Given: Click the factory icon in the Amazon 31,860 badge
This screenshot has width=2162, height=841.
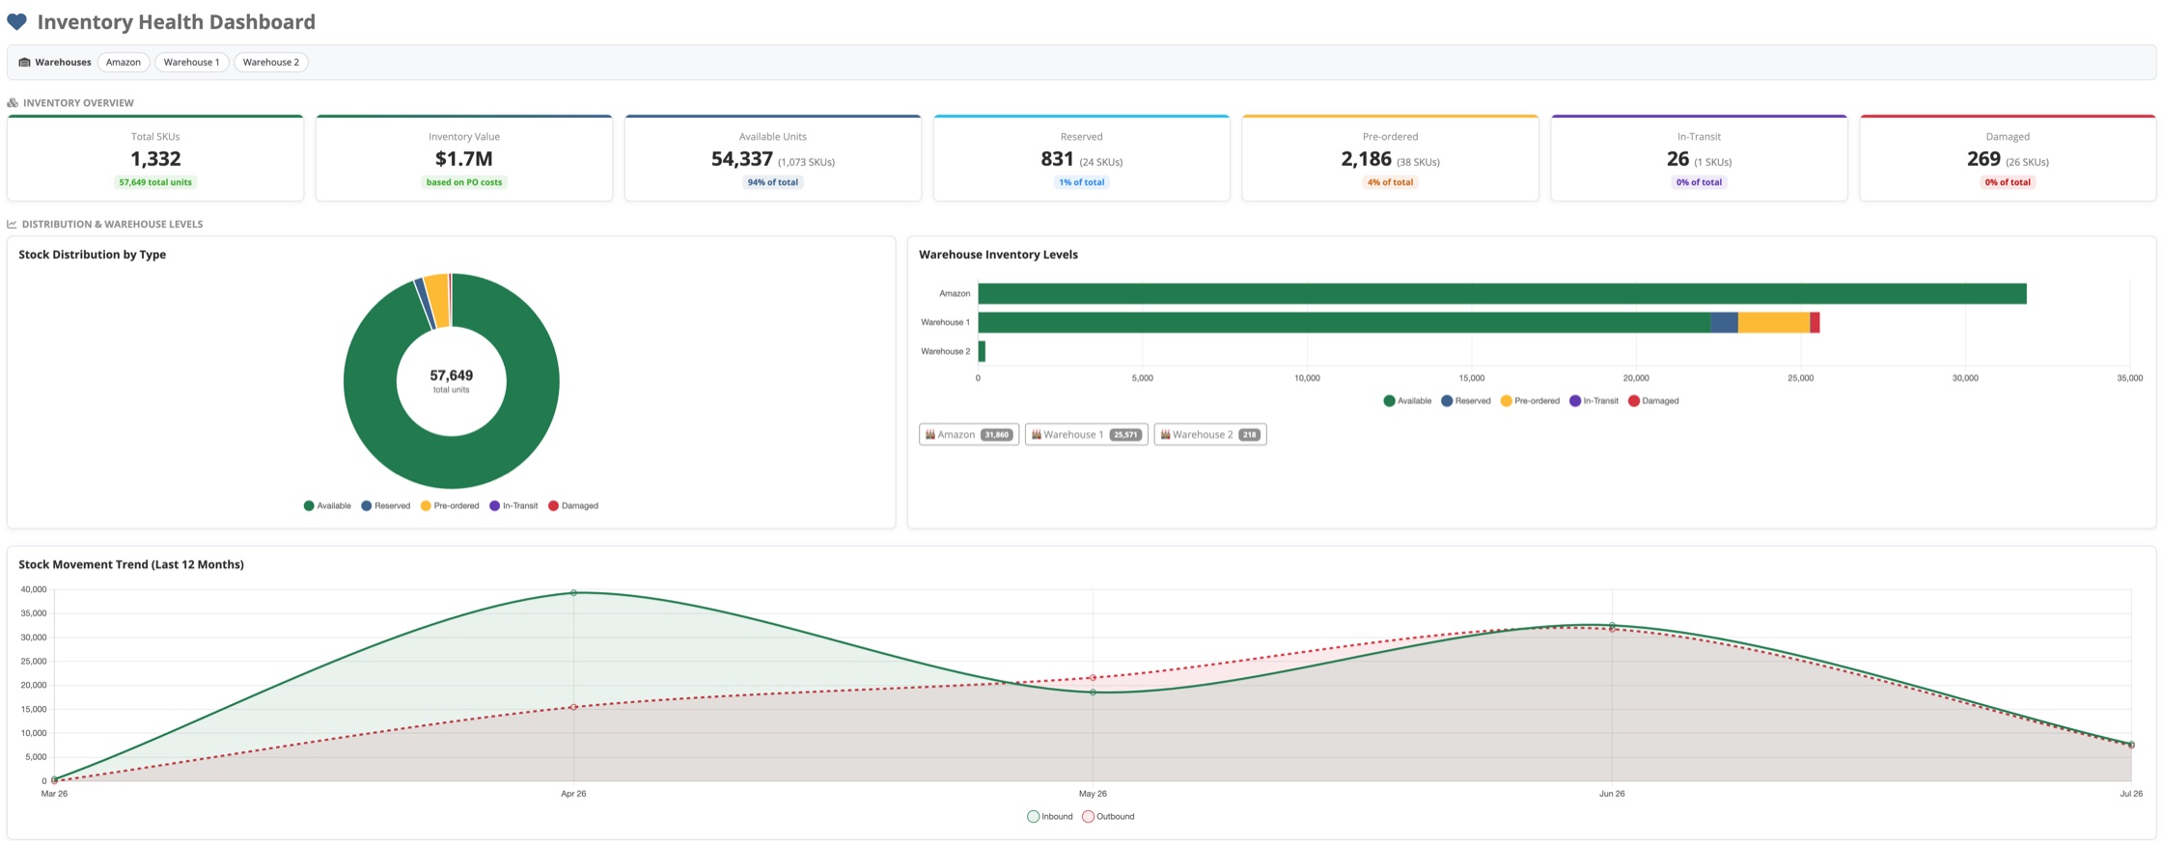Looking at the screenshot, I should click(x=930, y=435).
